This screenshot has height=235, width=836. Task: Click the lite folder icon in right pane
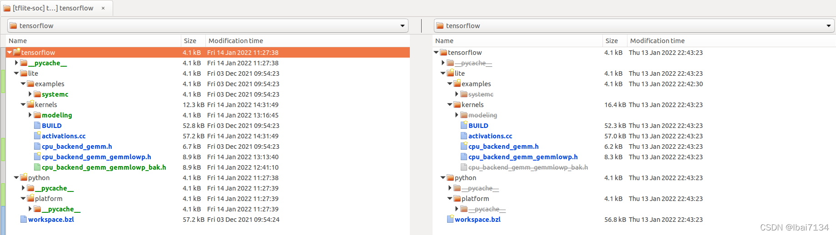[x=450, y=73]
